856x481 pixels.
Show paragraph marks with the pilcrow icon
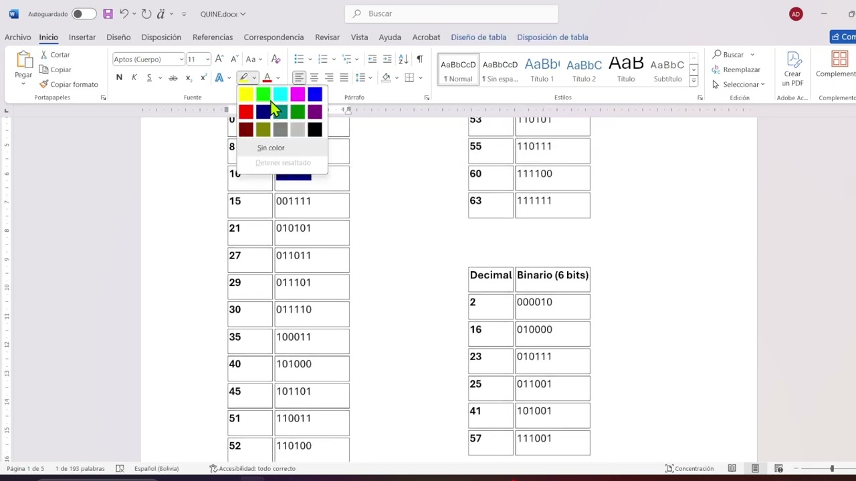[x=419, y=59]
